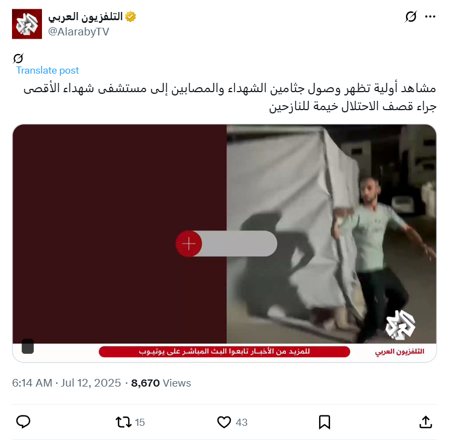Click the gold verified badge

130,16
